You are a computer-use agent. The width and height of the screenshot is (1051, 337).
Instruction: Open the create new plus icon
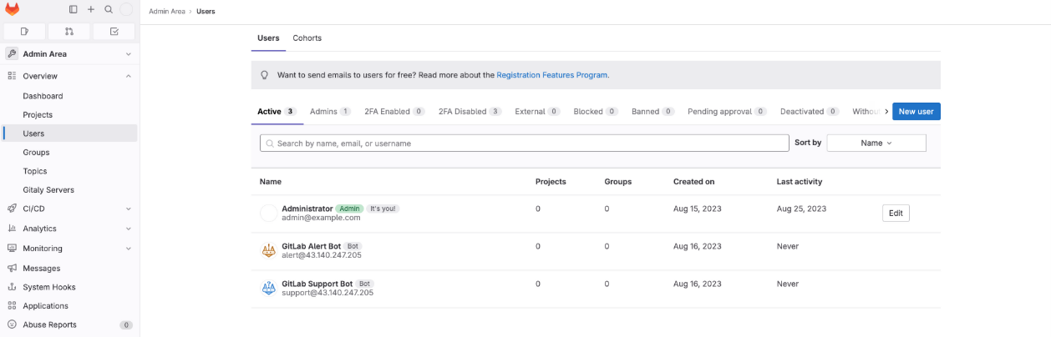pyautogui.click(x=91, y=9)
